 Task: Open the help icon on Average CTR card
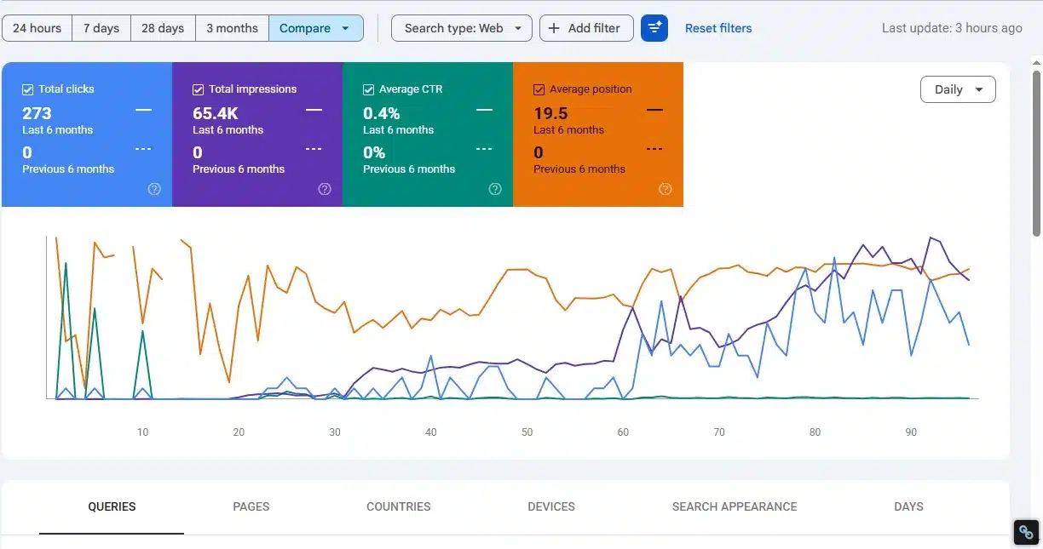[495, 189]
